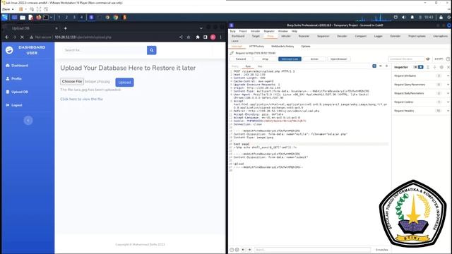Image resolution: width=452 pixels, height=254 pixels.
Task: Click the blue Upload button
Action: 124,83
